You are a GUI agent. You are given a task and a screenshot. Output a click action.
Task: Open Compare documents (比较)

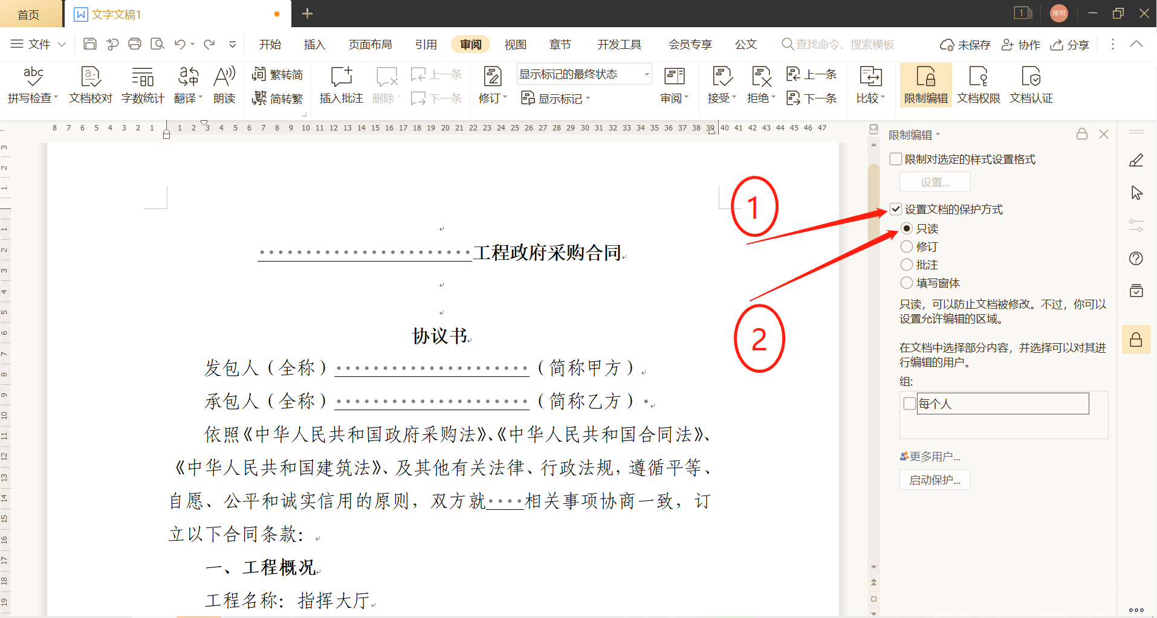point(870,85)
